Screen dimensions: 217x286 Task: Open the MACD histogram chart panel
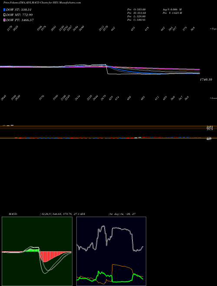point(37,251)
